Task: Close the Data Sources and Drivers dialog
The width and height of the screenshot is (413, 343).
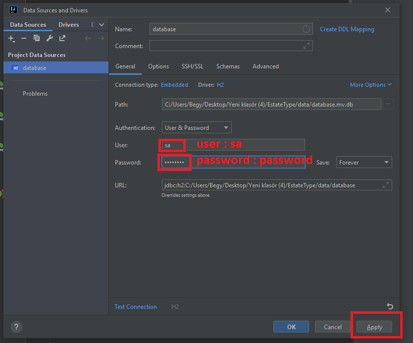Action: (x=387, y=10)
